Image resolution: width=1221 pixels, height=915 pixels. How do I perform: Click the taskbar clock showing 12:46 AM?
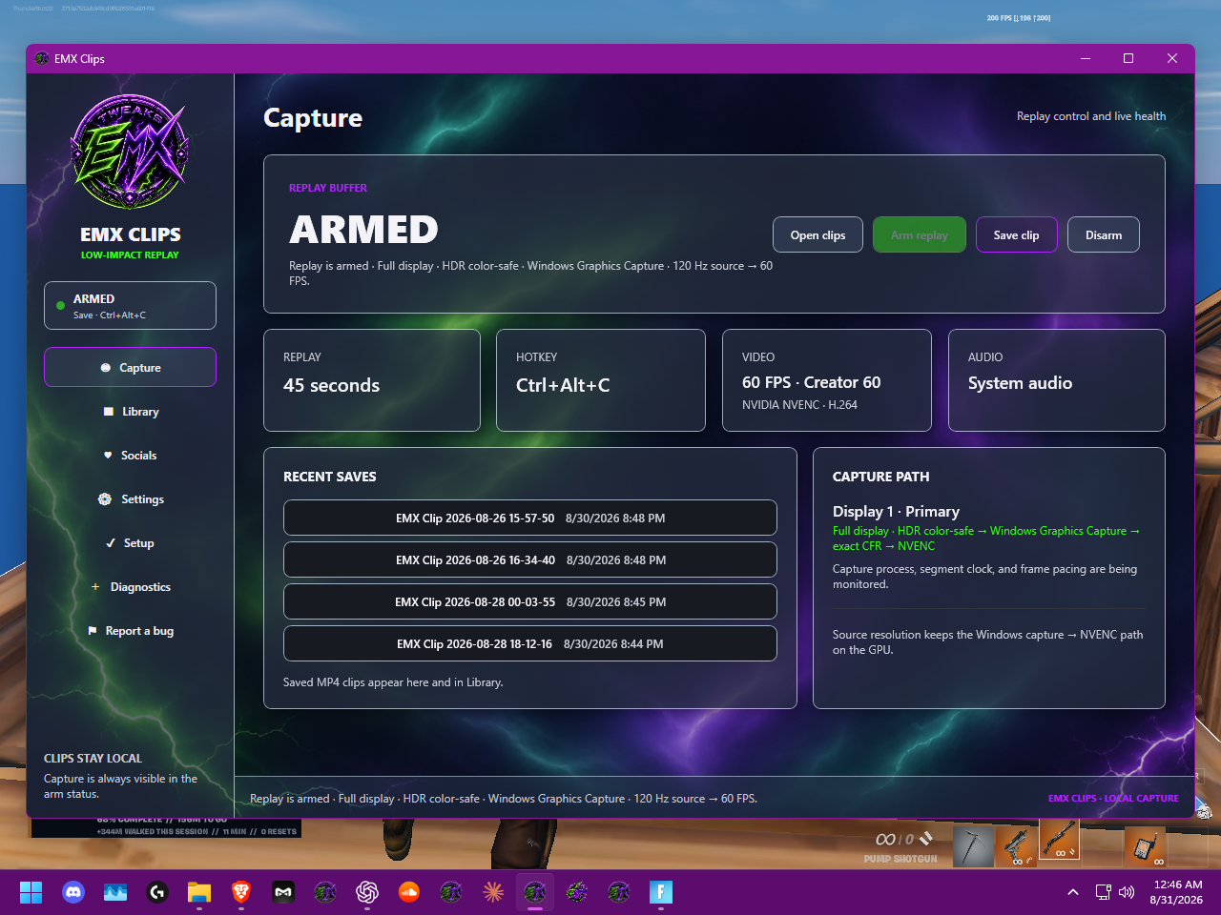point(1176,892)
